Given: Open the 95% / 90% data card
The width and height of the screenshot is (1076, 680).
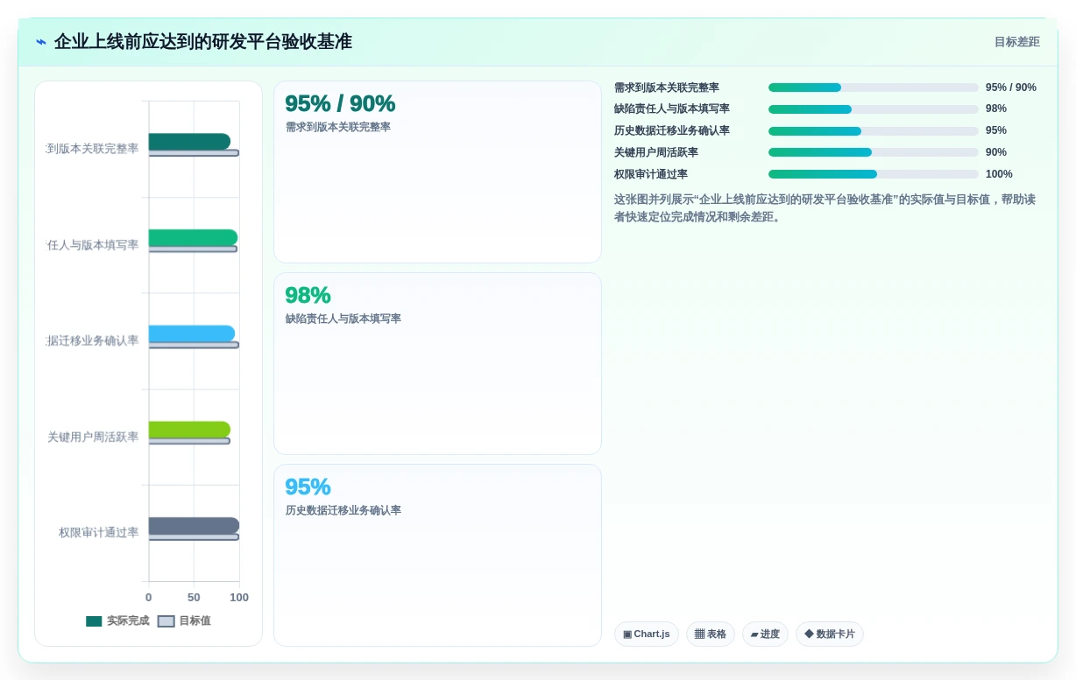Looking at the screenshot, I should tap(437, 172).
